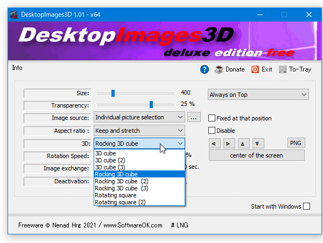Click the DesktopImages3D title bar app icon
323x243 pixels.
point(14,15)
